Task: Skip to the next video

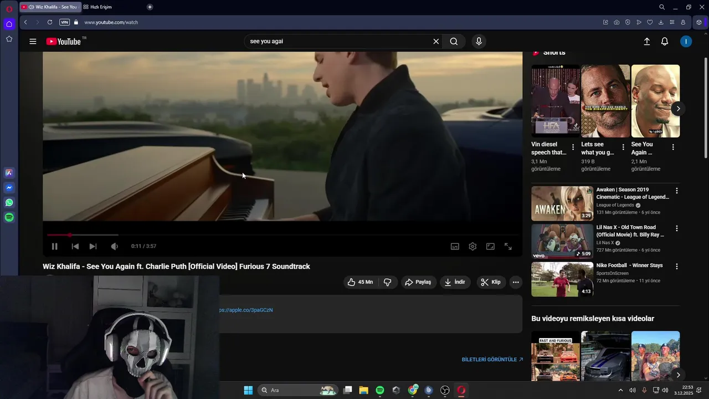Action: tap(93, 247)
